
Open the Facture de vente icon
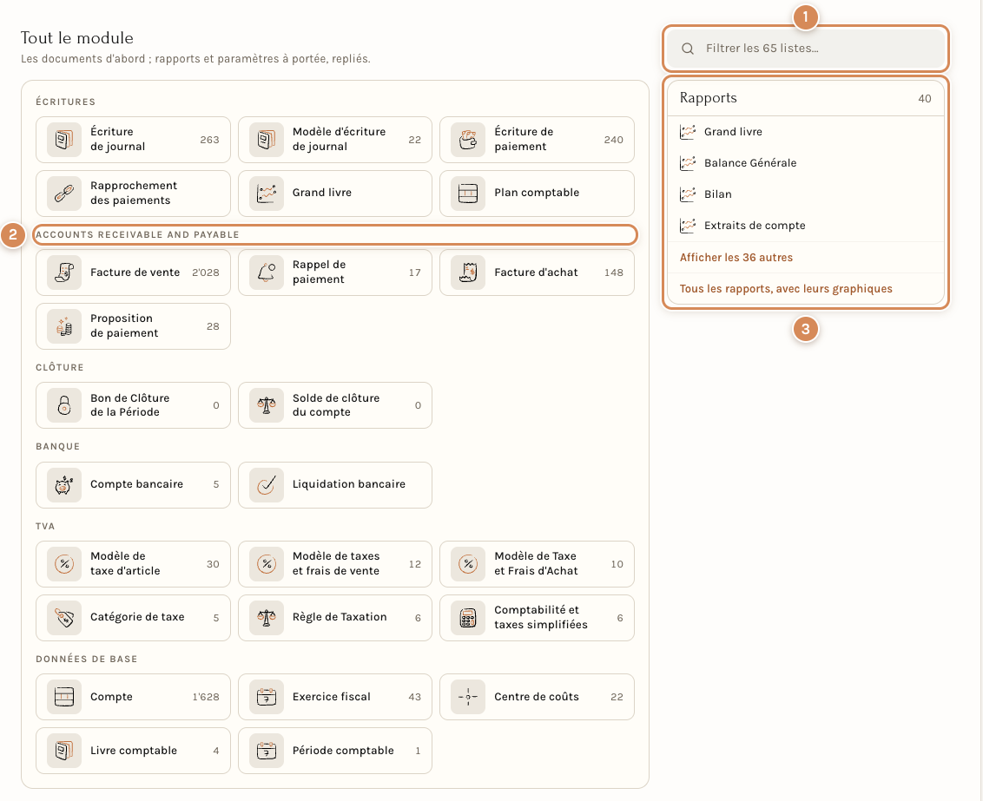(64, 272)
